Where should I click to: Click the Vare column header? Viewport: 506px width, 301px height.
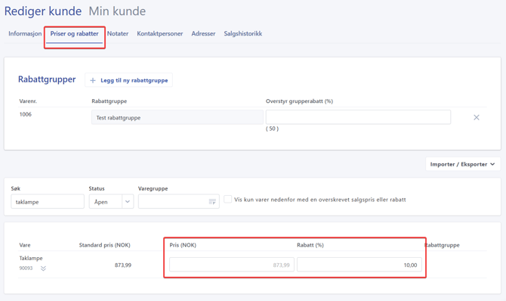pyautogui.click(x=25, y=245)
